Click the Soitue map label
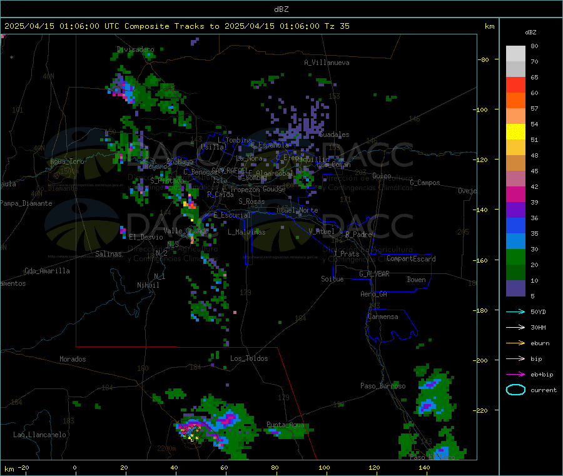 pos(332,279)
